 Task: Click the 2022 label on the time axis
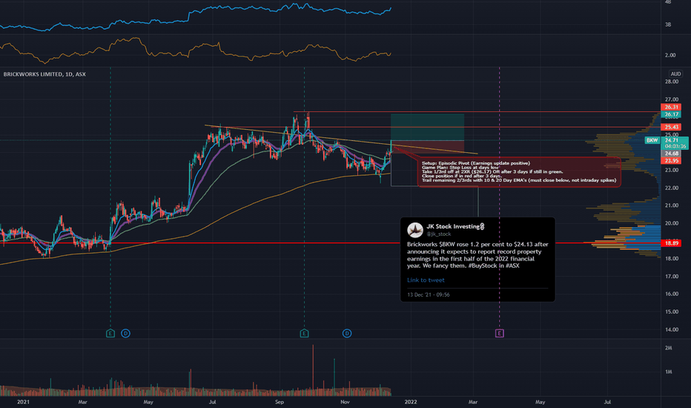[410, 402]
